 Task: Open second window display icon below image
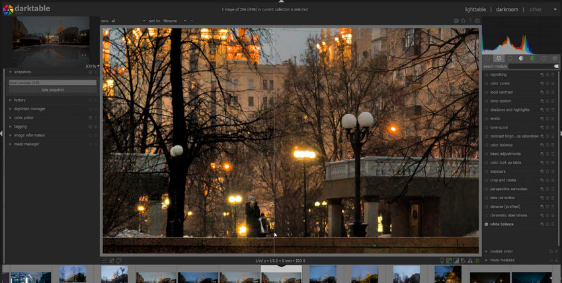pyautogui.click(x=118, y=261)
